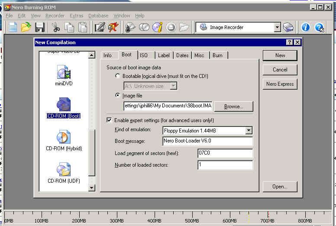The width and height of the screenshot is (336, 226).
Task: Click the Burn compilation flame icon
Action: (113, 27)
